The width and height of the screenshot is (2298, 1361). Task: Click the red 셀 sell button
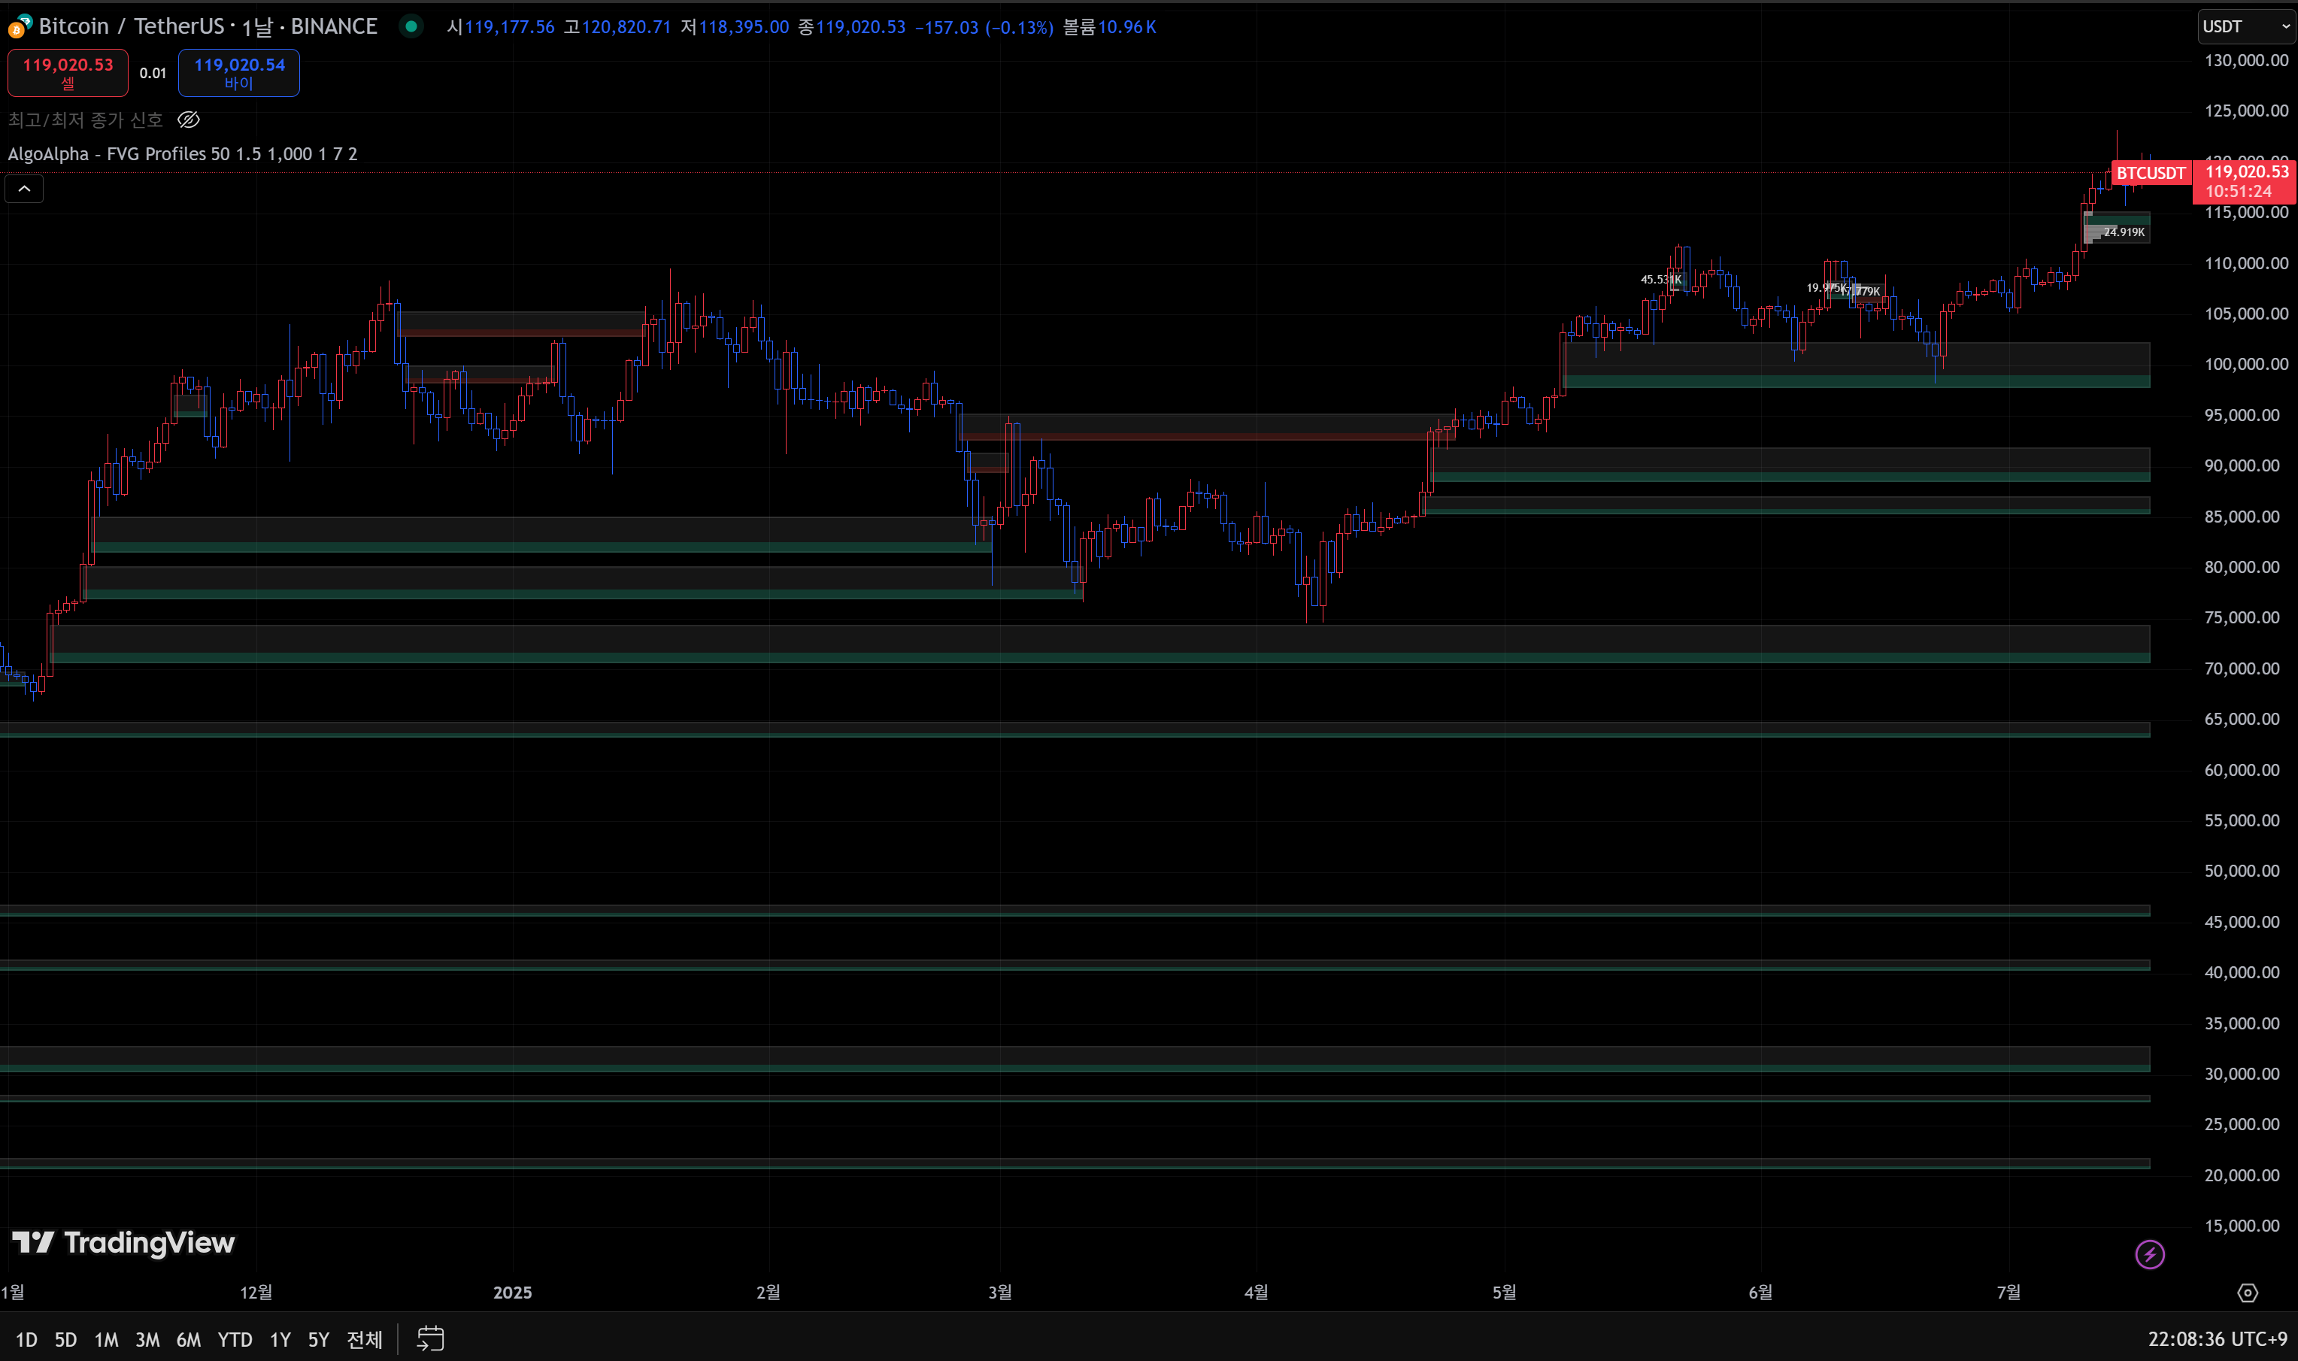point(68,72)
